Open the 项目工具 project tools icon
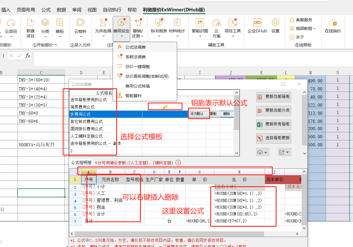The height and width of the screenshot is (247, 353). point(233,23)
